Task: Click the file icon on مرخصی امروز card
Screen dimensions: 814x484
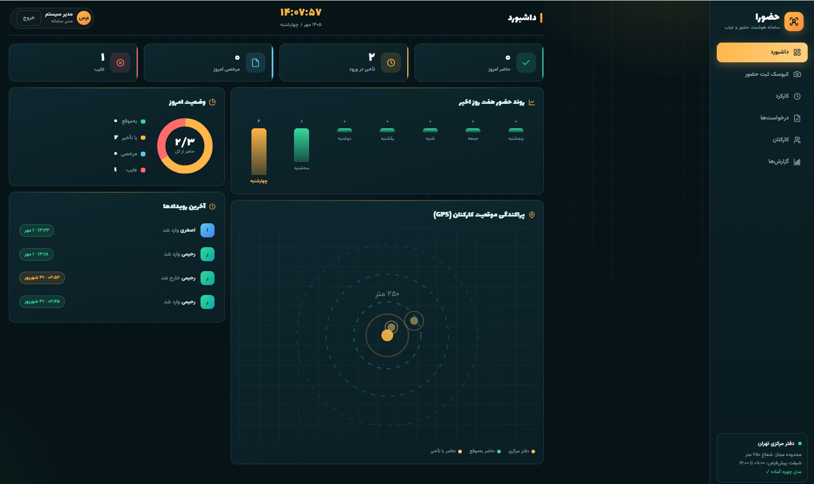Action: coord(256,63)
